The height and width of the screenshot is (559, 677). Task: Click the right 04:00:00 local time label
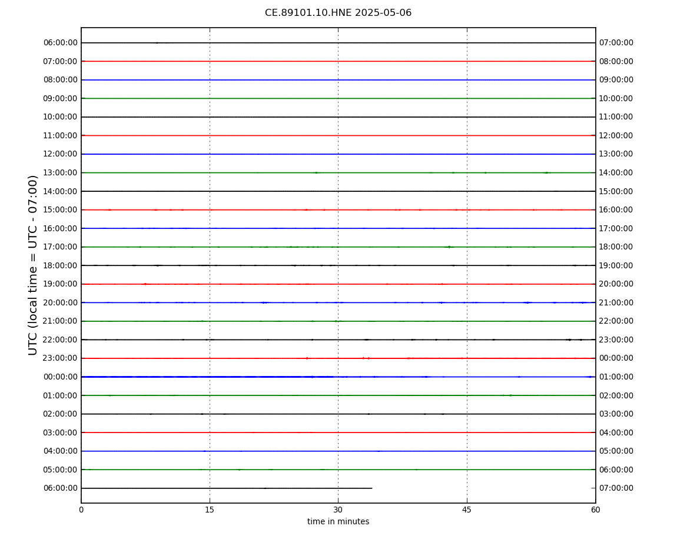(616, 432)
